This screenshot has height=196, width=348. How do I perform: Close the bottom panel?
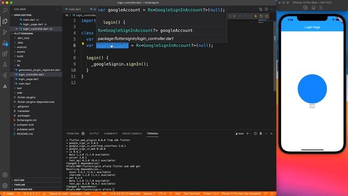pyautogui.click(x=271, y=133)
